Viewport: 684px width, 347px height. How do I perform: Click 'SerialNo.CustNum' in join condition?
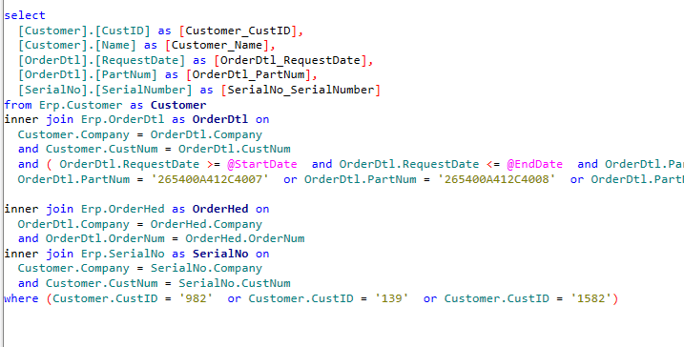coord(235,284)
